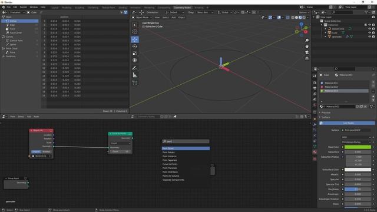
Task: Switch to the Geometry Nodes workspace tab
Action: click(182, 8)
